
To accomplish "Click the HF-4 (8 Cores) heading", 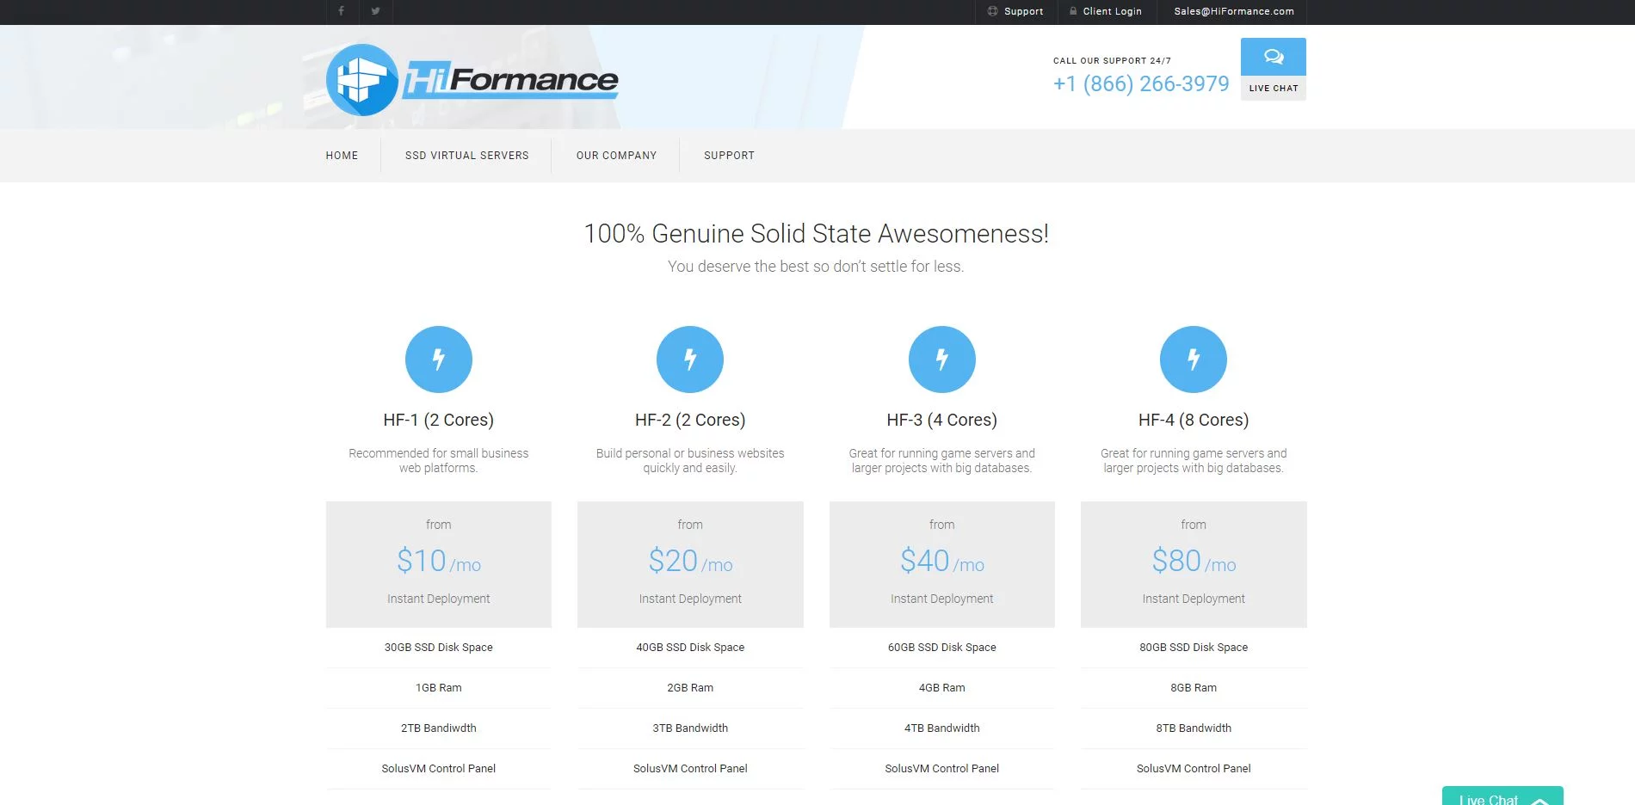I will [x=1194, y=420].
